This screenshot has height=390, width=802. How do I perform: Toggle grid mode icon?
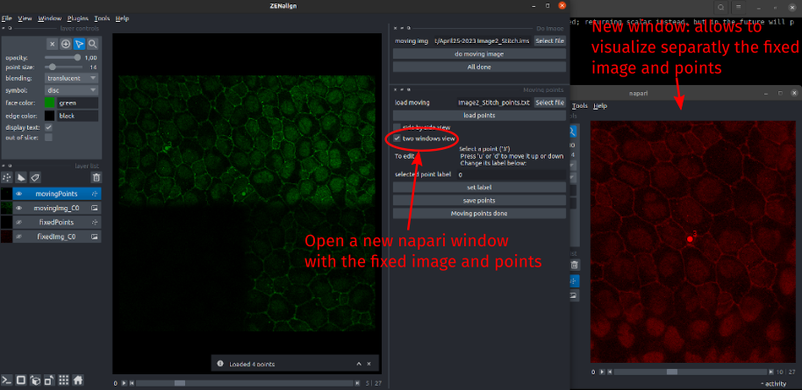[x=63, y=379]
